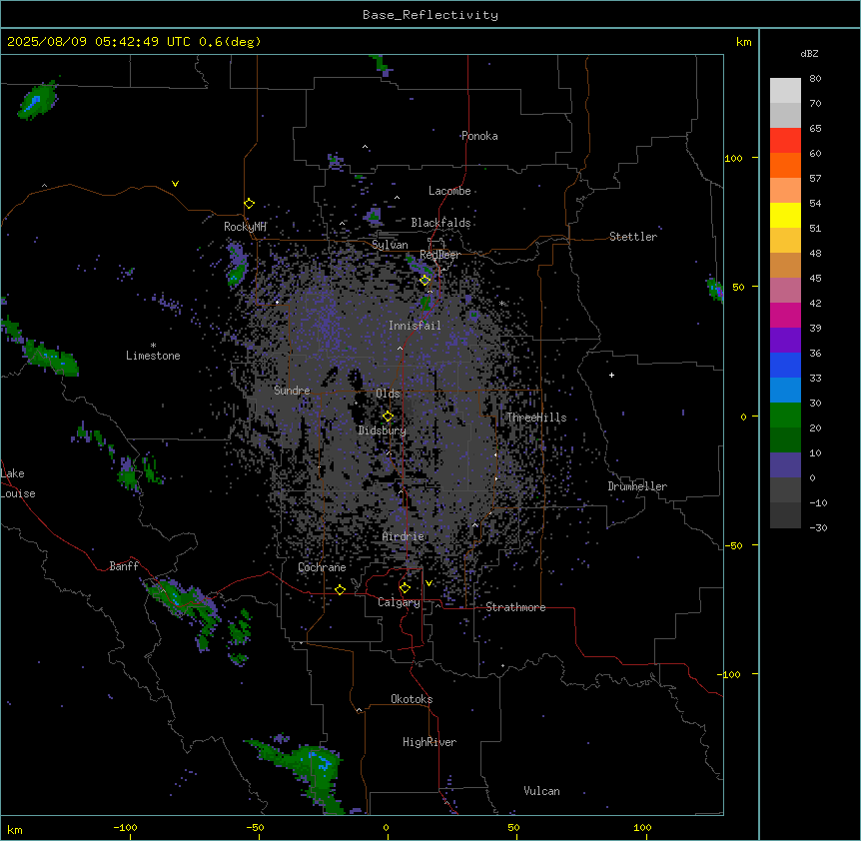Click the green echo cluster southeast of Banff
The width and height of the screenshot is (861, 841).
pyautogui.click(x=184, y=601)
